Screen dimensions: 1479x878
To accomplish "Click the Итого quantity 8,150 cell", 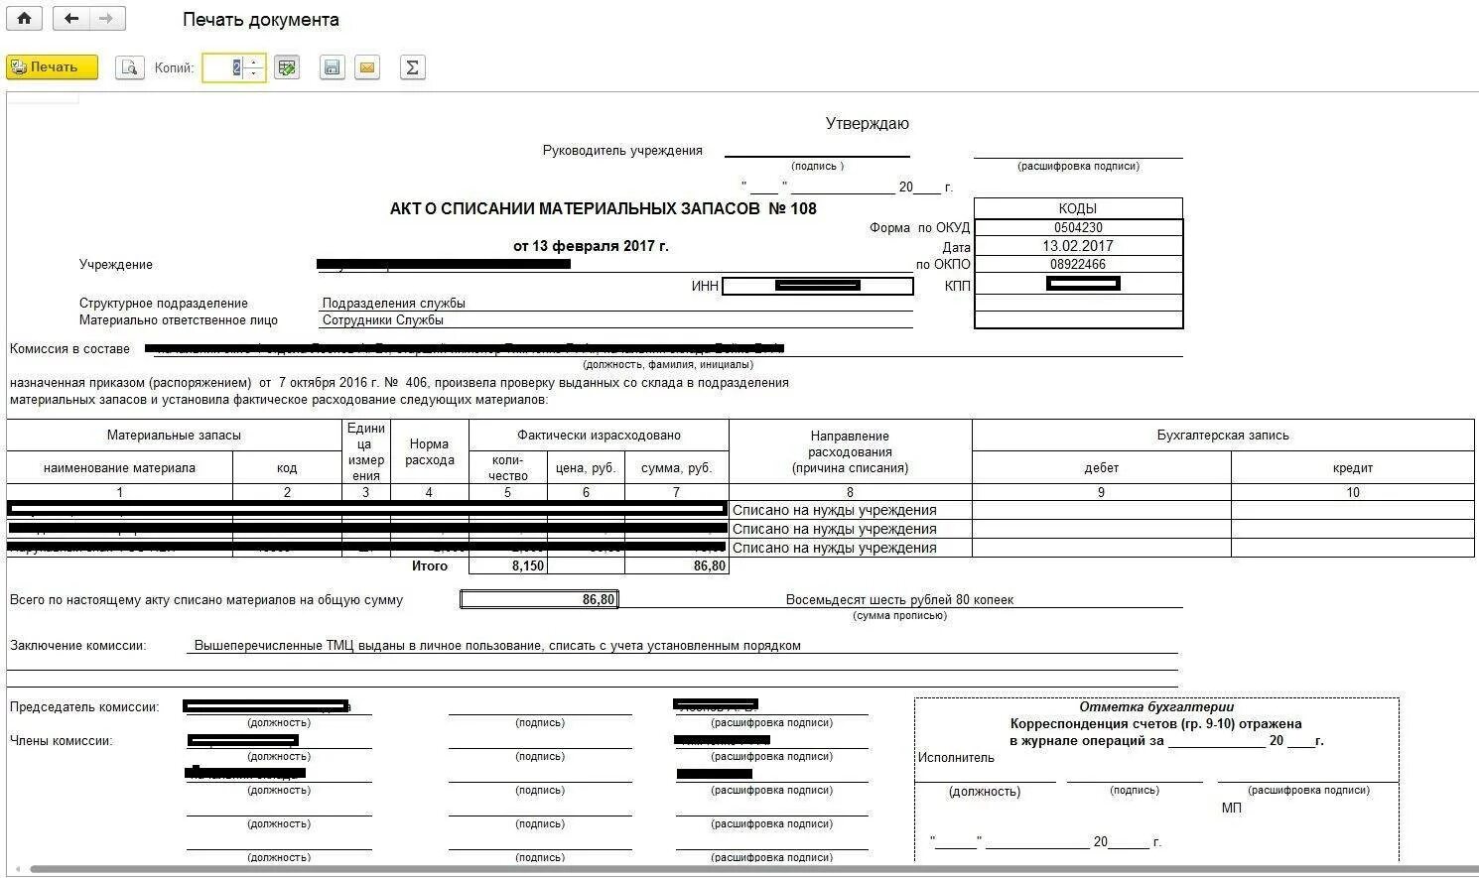I will click(508, 565).
